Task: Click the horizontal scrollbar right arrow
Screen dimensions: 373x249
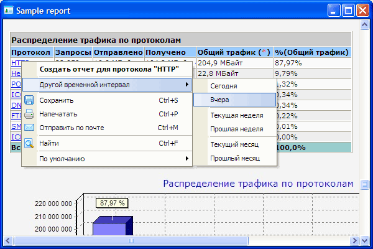Action: click(x=354, y=240)
